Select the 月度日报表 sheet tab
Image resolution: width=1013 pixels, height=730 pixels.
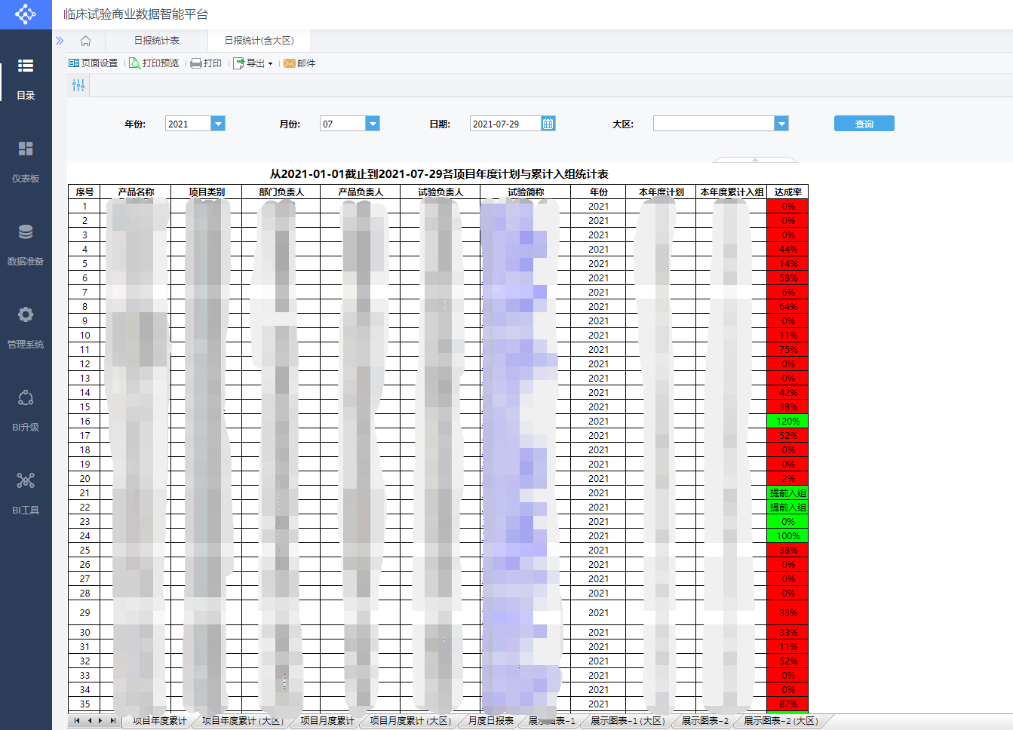pyautogui.click(x=490, y=721)
